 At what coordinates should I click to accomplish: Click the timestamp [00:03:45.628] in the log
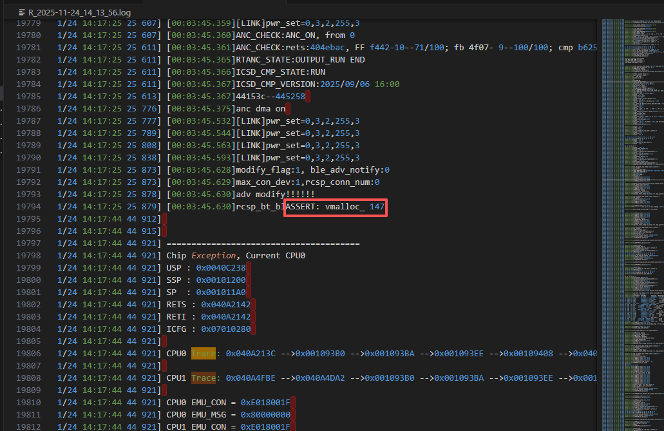201,170
